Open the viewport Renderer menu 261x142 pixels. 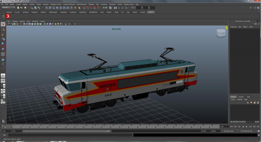click(x=35, y=21)
